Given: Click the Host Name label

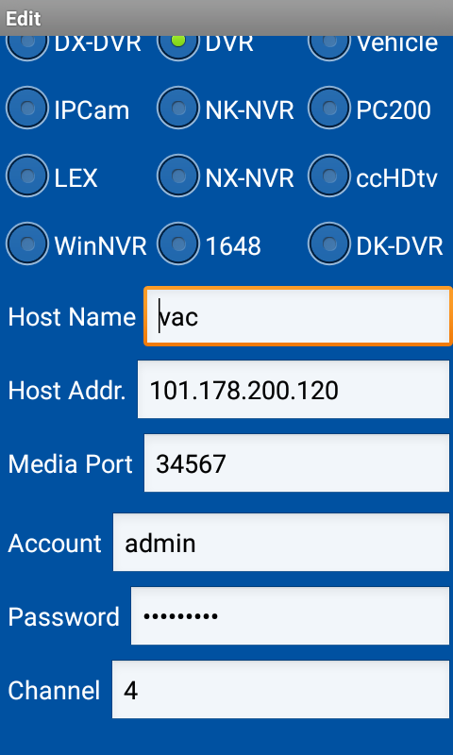Looking at the screenshot, I should (x=72, y=317).
